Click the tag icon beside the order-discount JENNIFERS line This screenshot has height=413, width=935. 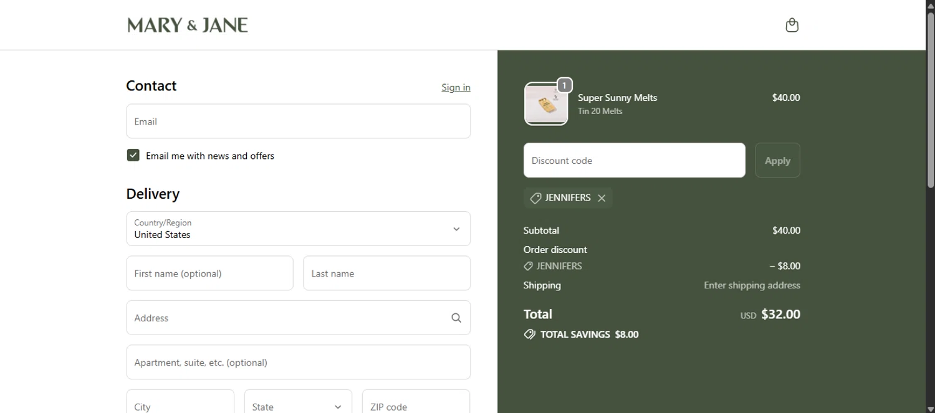tap(528, 266)
